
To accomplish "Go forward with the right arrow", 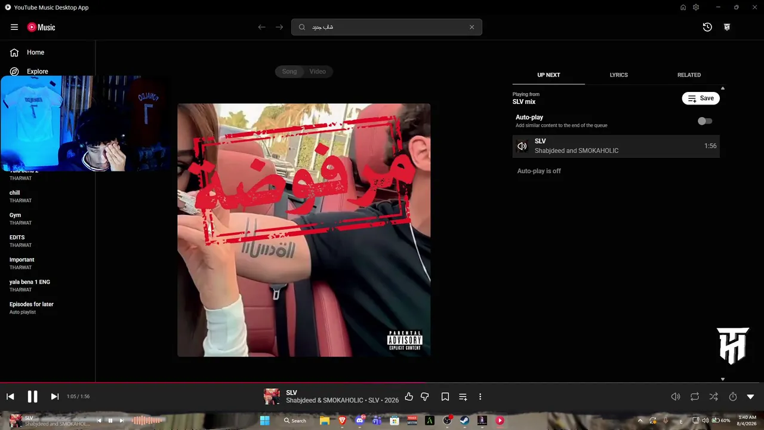I will 279,27.
